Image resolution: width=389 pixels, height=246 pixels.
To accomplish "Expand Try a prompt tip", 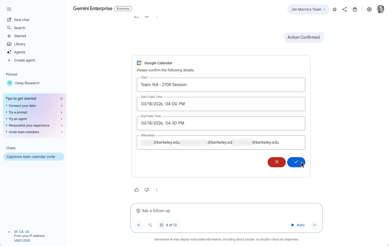I will coord(34,112).
